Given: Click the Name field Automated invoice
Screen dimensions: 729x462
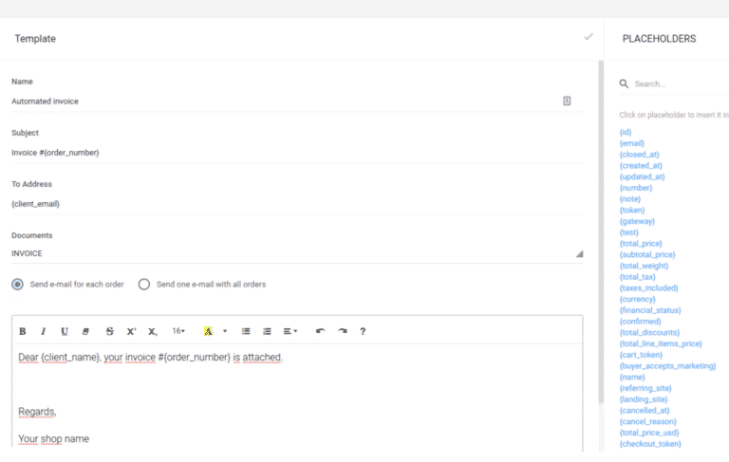Looking at the screenshot, I should coord(297,102).
